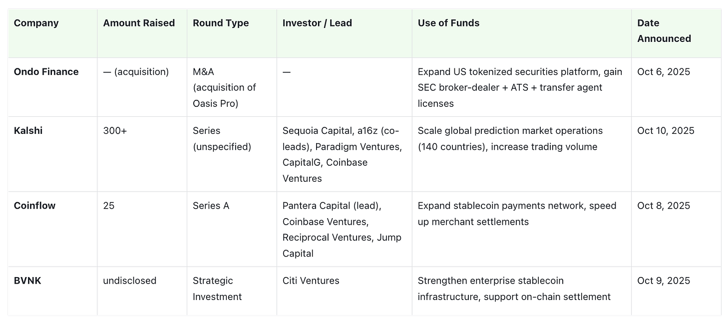The image size is (727, 323).
Task: Click the Oct 6, 2025 date cell
Action: [x=676, y=87]
